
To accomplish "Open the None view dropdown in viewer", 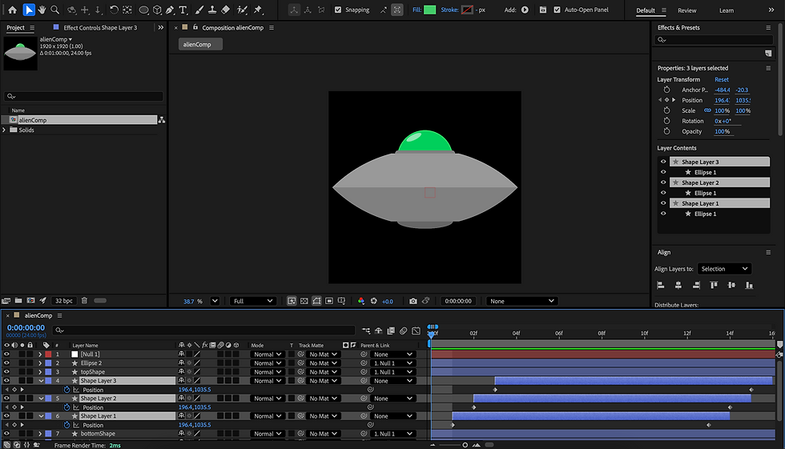I will click(521, 301).
